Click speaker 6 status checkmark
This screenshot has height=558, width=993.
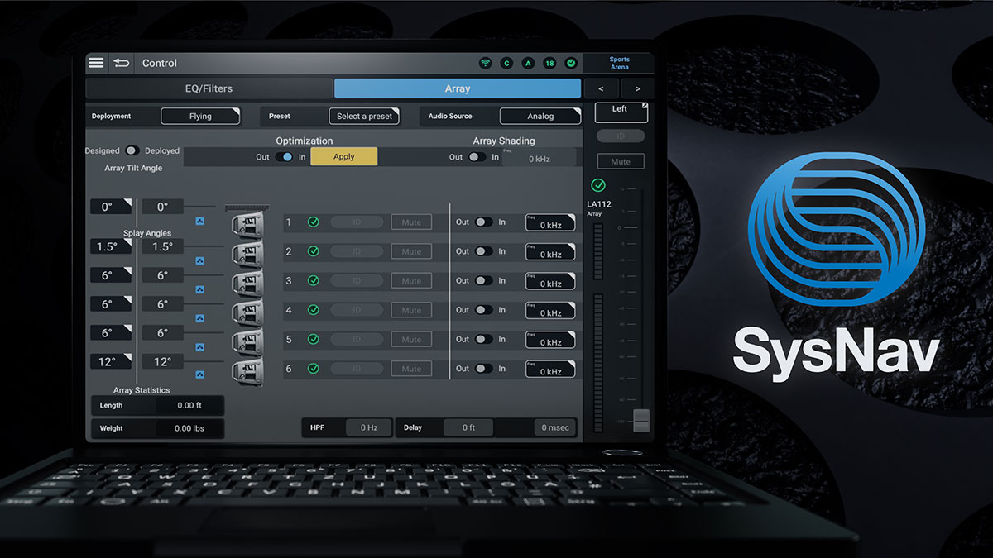coord(314,369)
